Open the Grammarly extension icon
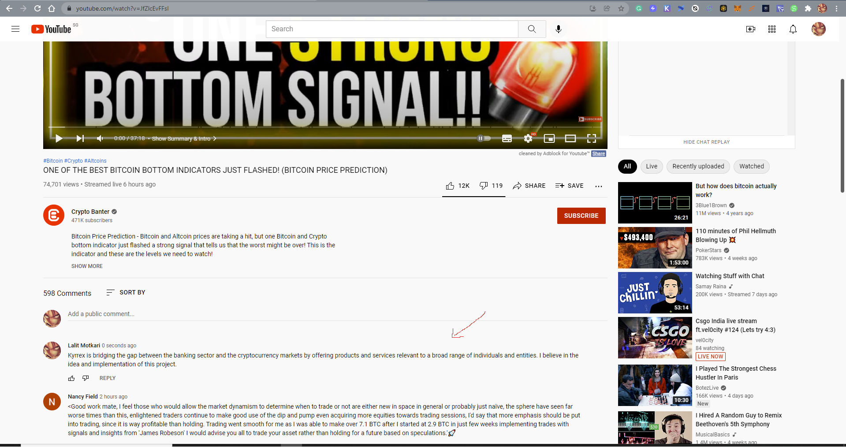The image size is (846, 447). [639, 8]
